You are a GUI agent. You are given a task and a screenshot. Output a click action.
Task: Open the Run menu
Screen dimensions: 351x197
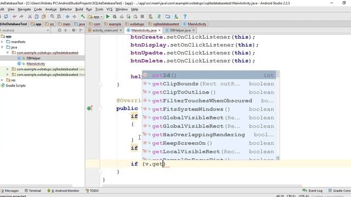point(89,9)
